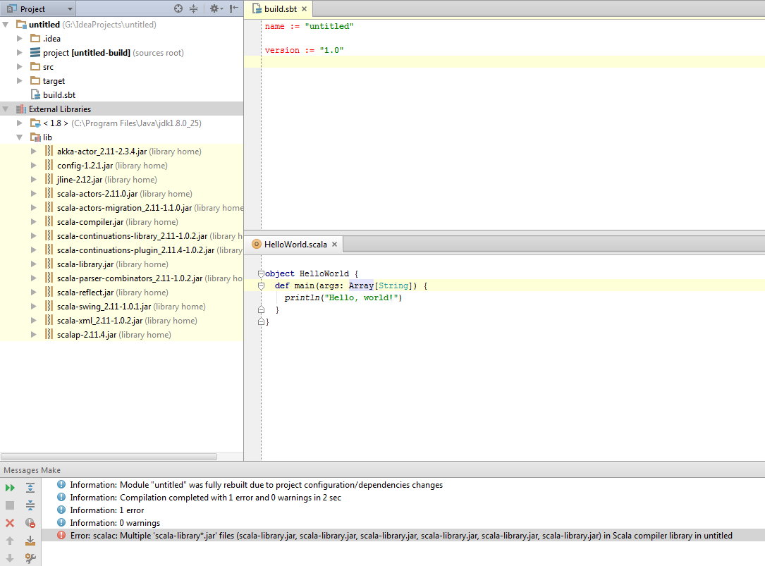
Task: Click scala-parser-combinators jar icon
Action: coord(49,278)
